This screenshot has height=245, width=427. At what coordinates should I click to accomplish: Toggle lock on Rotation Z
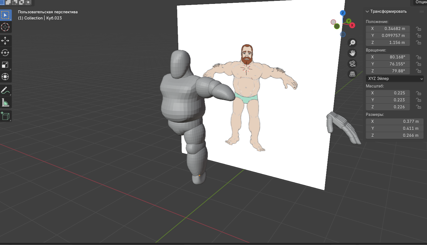click(418, 71)
